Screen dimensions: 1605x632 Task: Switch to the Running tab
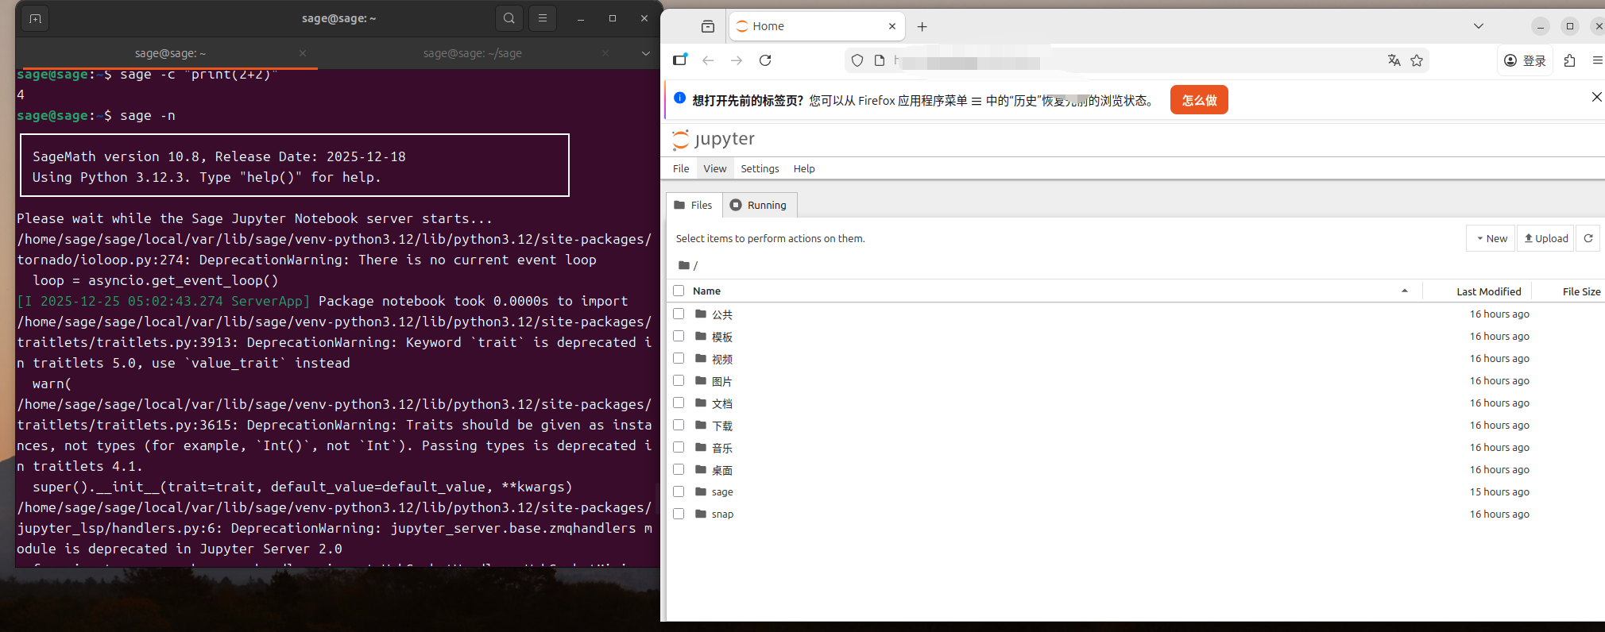759,205
